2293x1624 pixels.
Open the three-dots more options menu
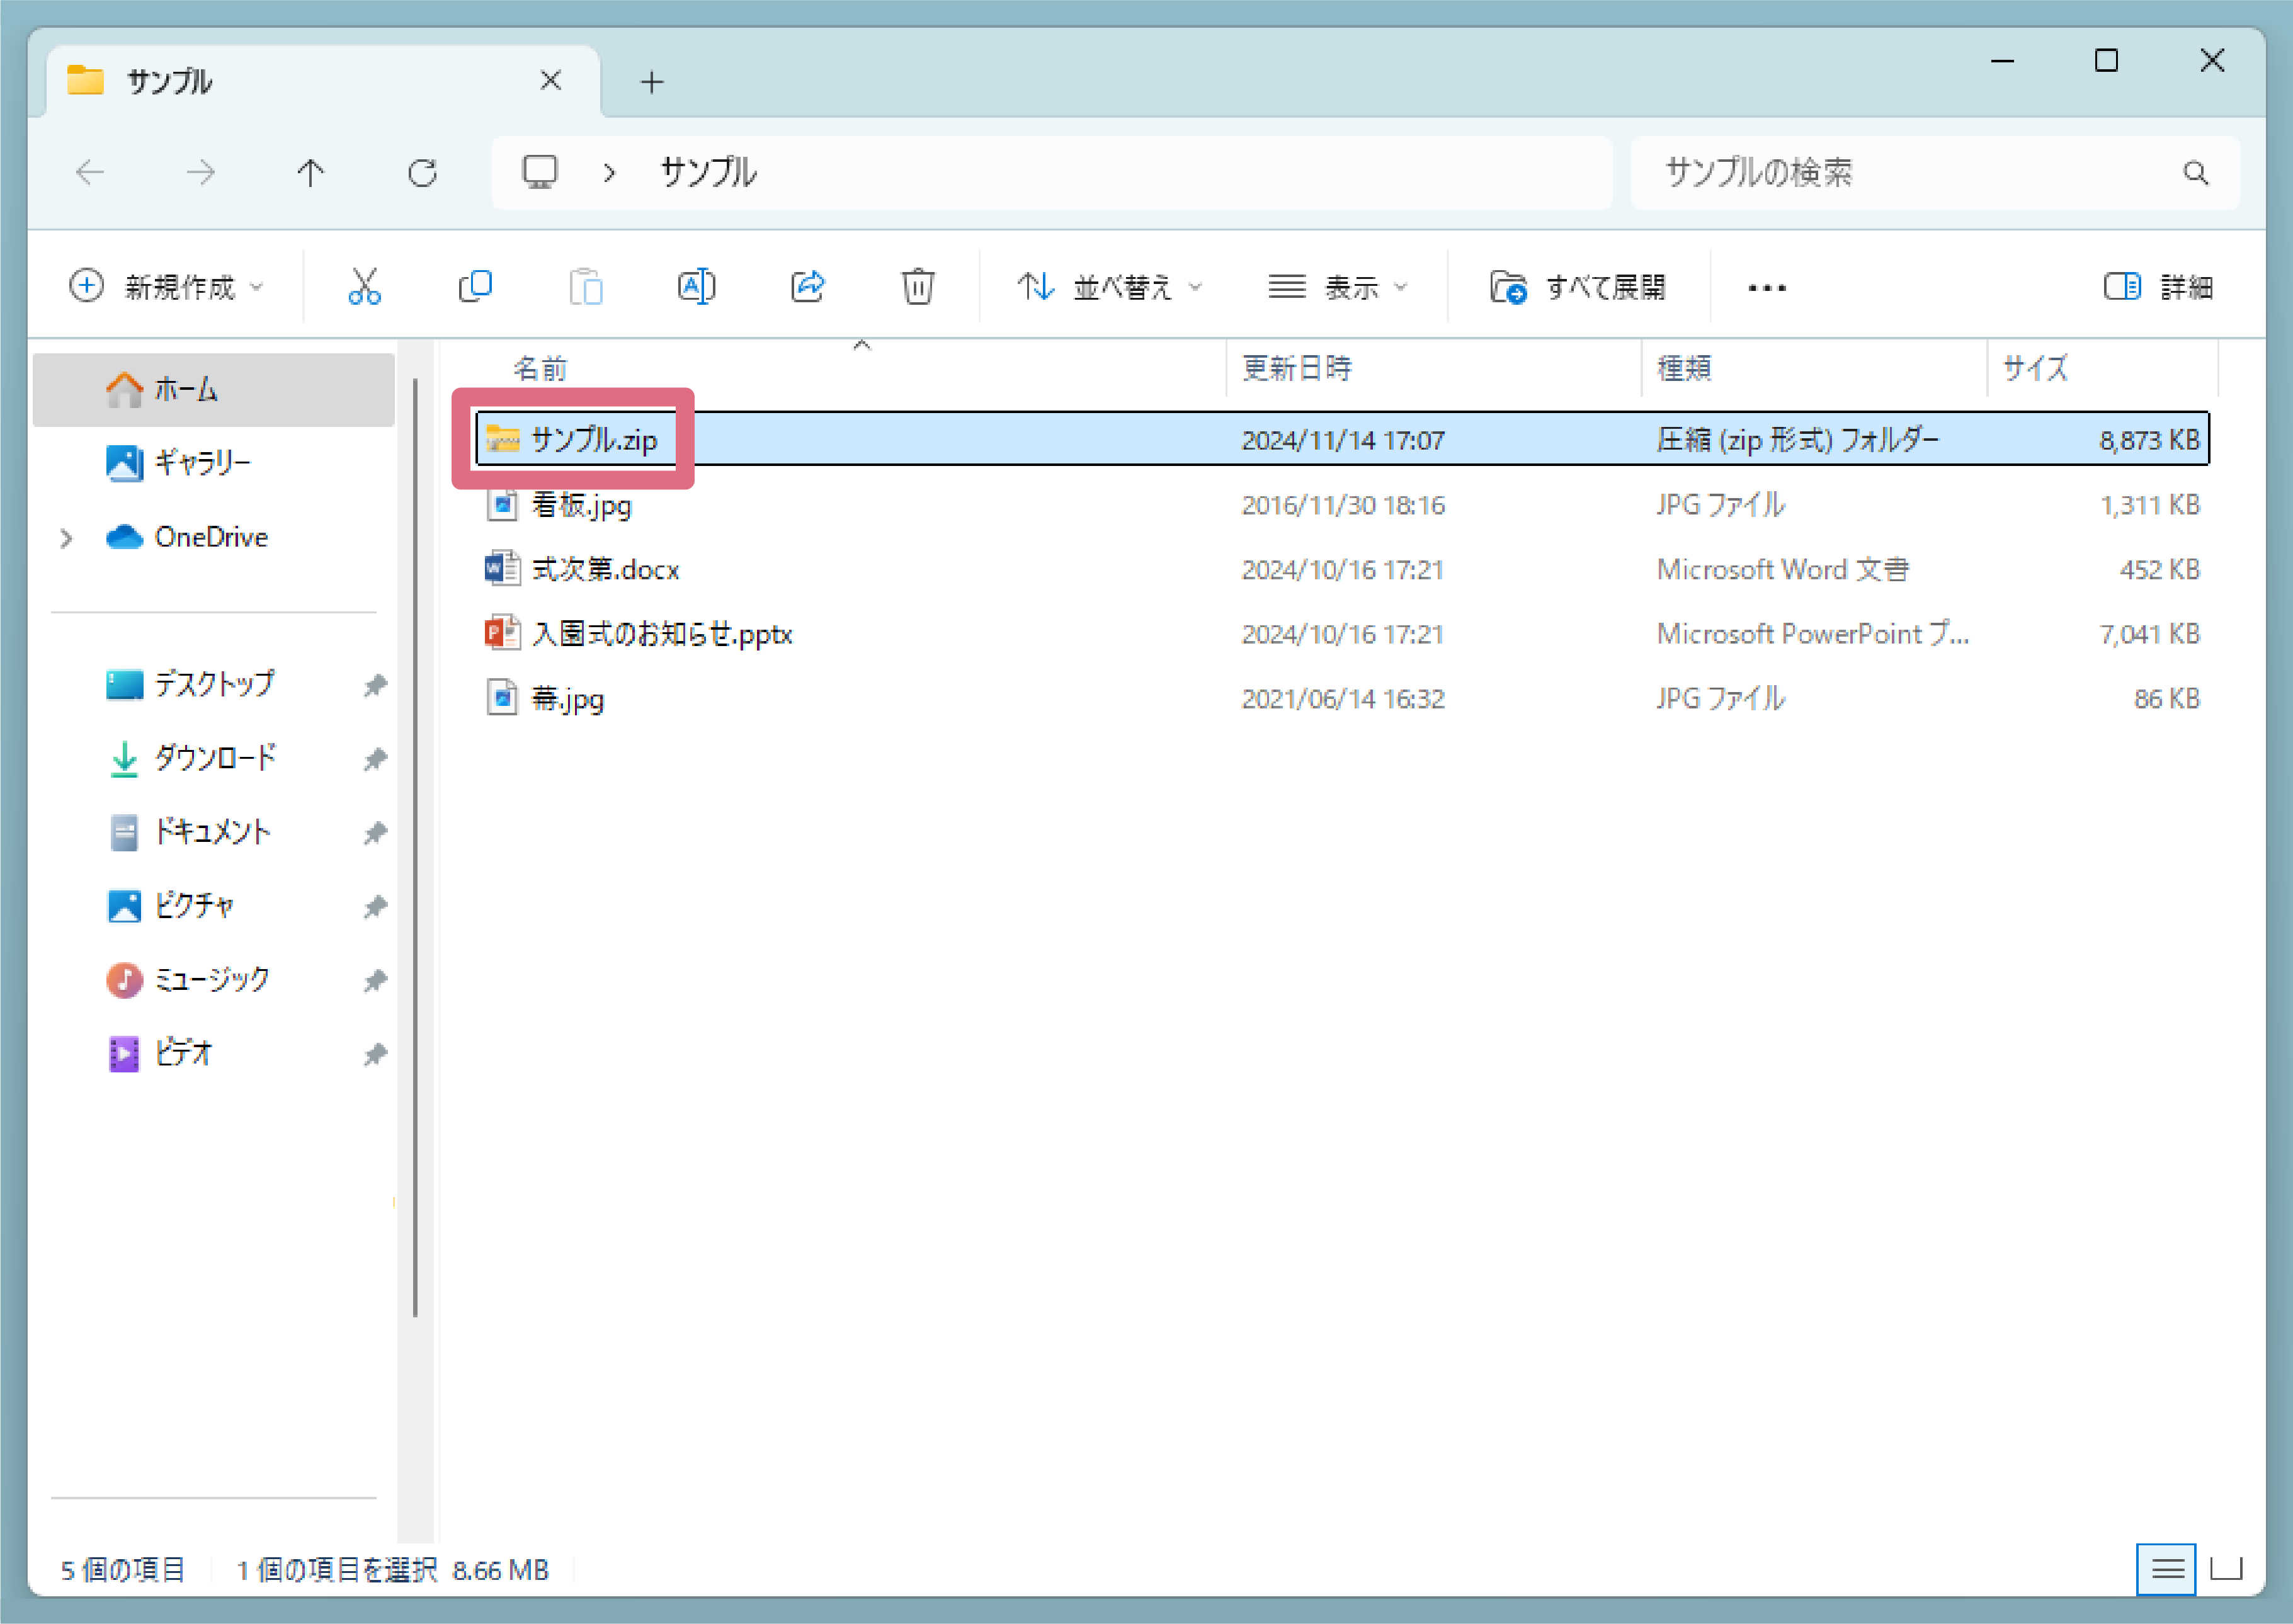[1766, 288]
